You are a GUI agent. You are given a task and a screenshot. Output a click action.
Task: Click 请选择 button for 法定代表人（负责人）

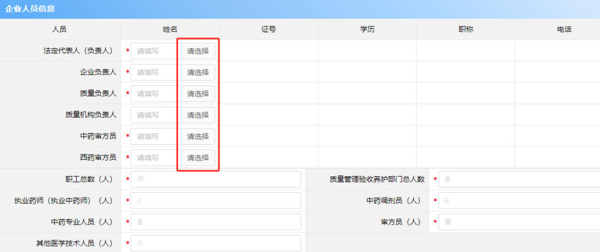click(198, 51)
